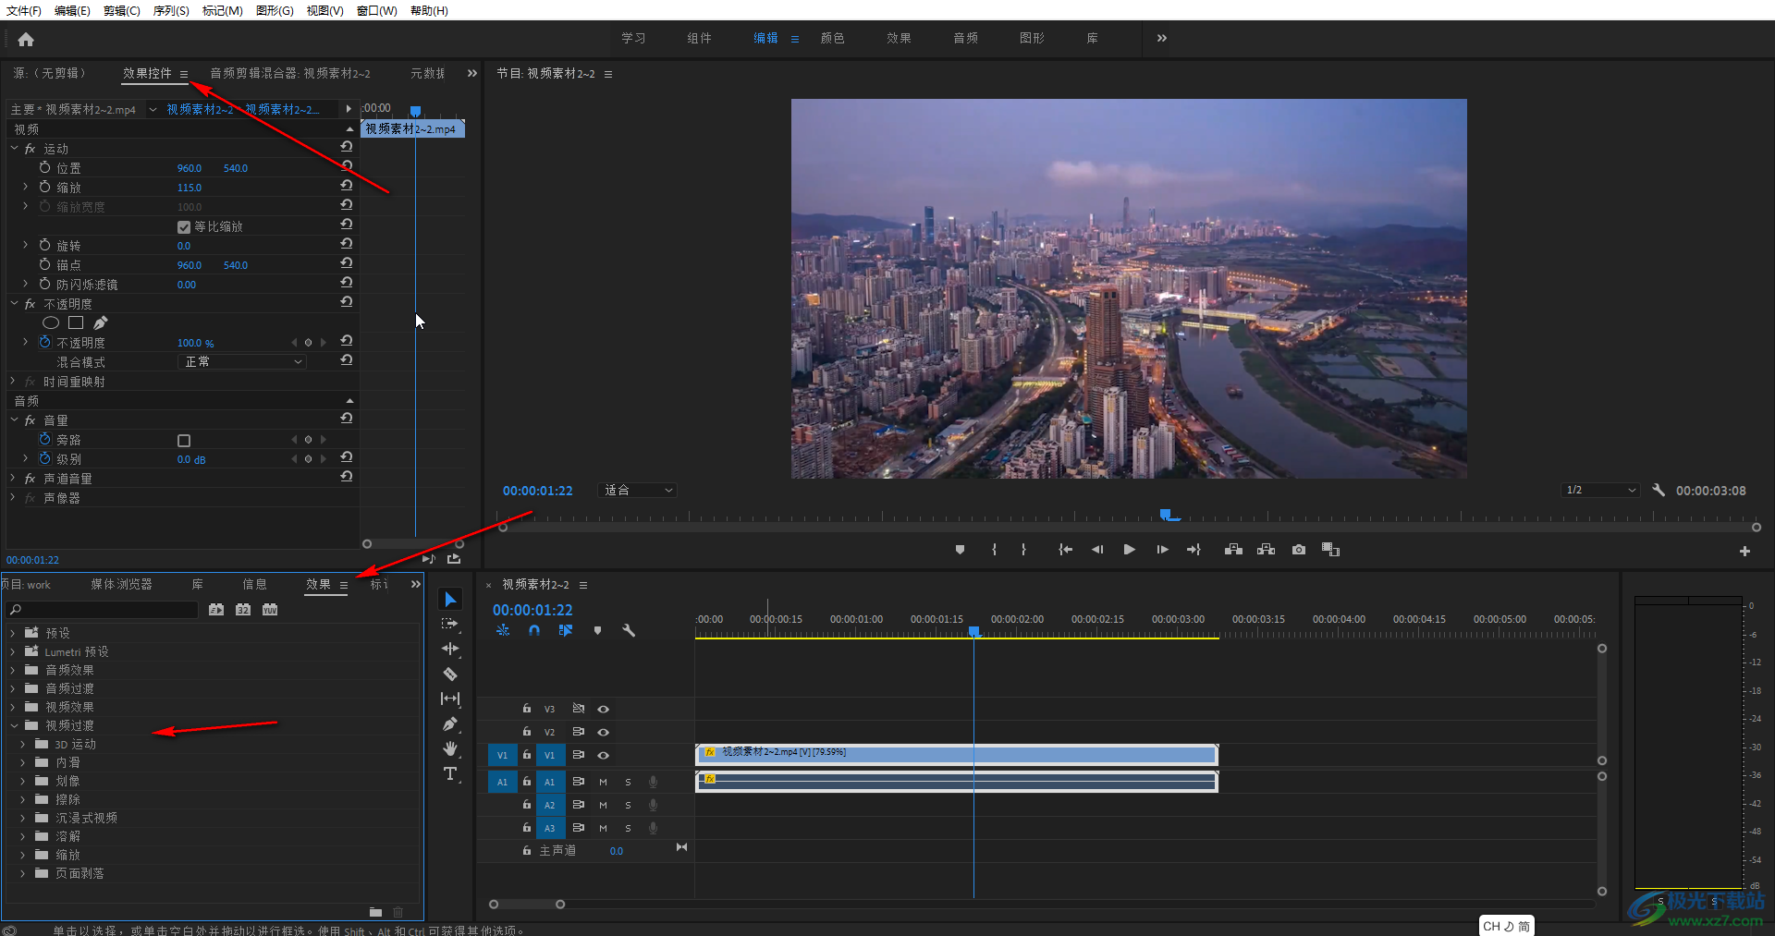
Task: Open the comparison view button
Action: click(x=1330, y=550)
